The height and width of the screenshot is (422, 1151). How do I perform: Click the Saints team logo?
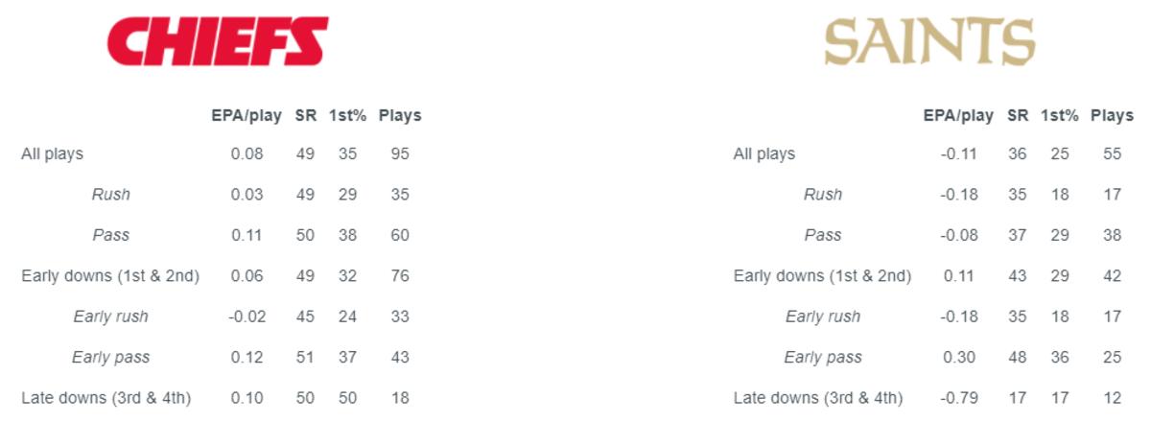pos(929,42)
